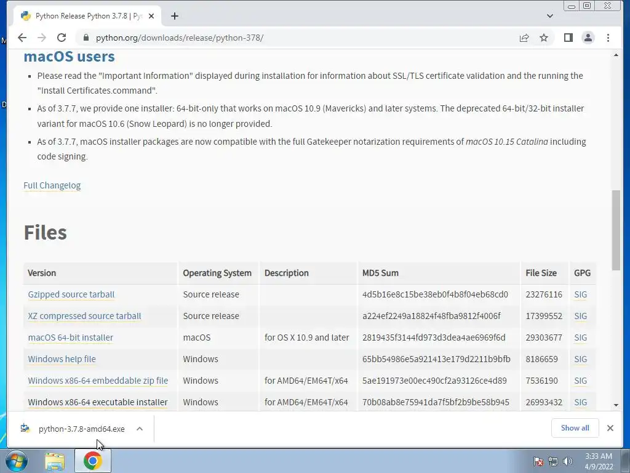The height and width of the screenshot is (473, 630).
Task: Open SIG for XZ compressed tarball
Action: pos(581,316)
